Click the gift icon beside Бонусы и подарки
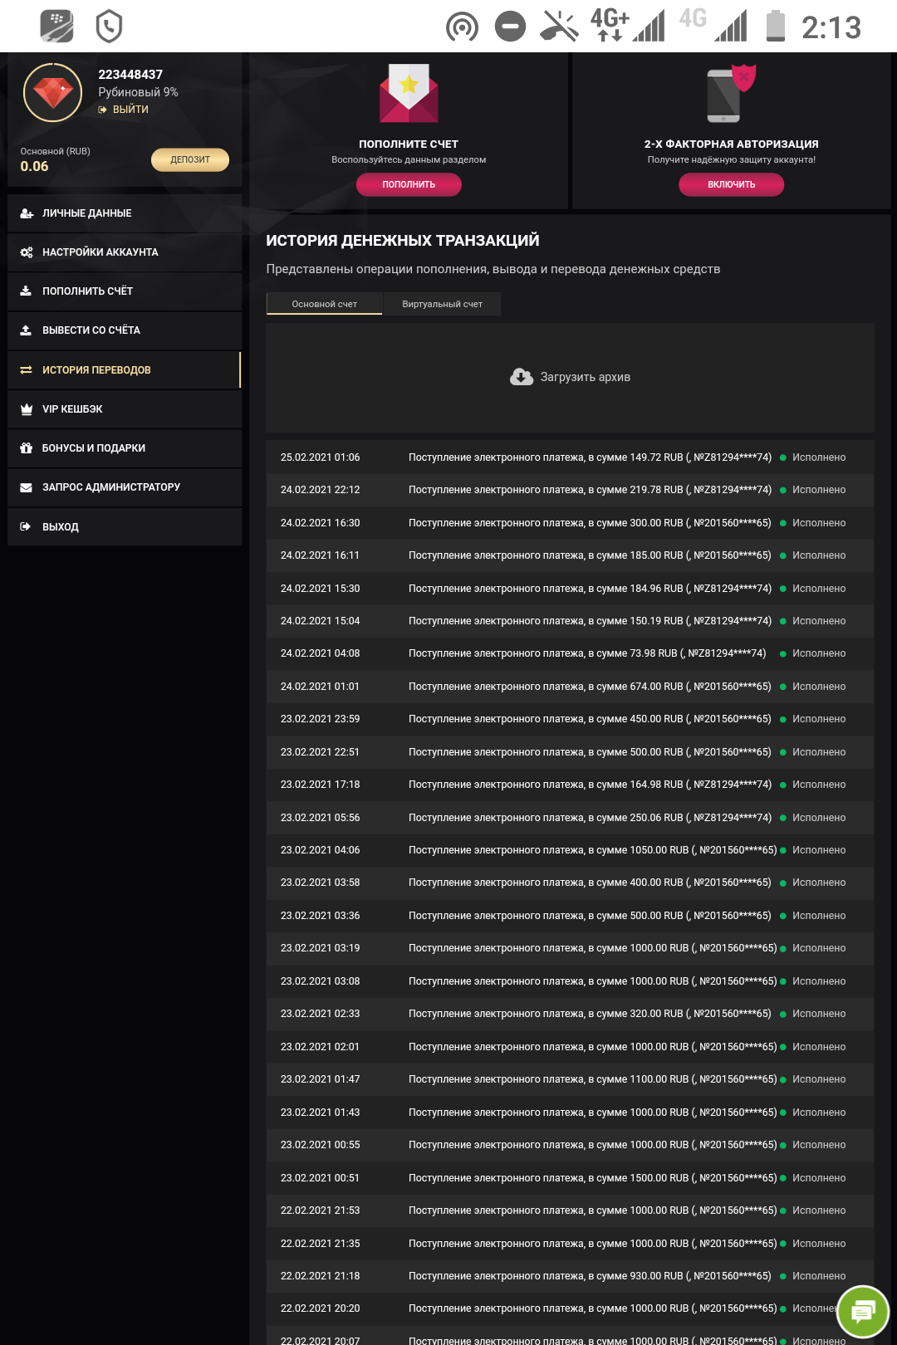Image resolution: width=897 pixels, height=1345 pixels. [27, 448]
